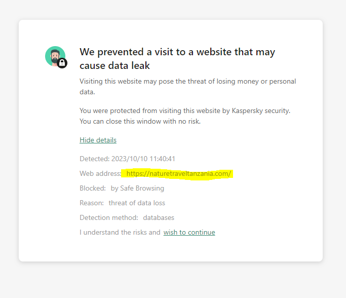Click the "Web address:" label

pyautogui.click(x=100, y=173)
